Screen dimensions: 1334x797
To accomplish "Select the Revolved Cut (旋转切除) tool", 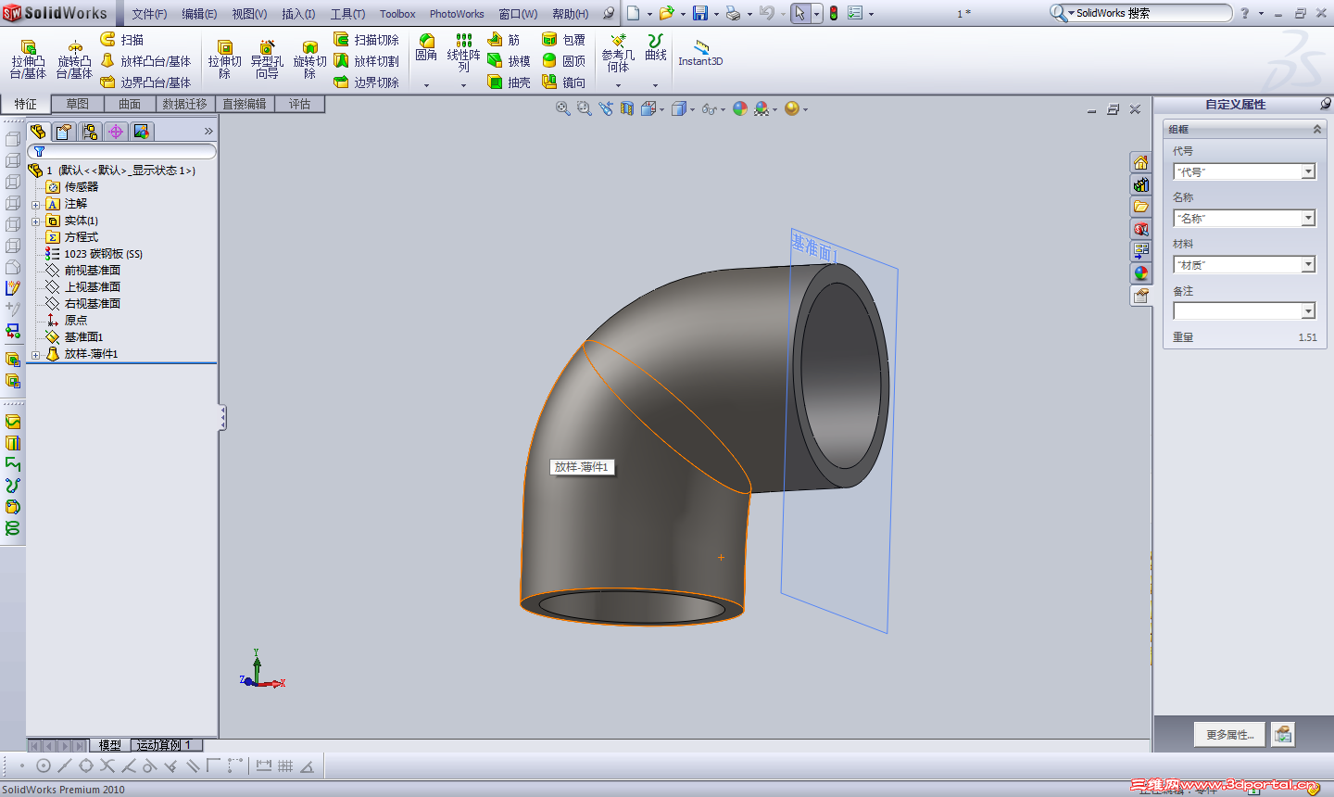I will [x=309, y=59].
